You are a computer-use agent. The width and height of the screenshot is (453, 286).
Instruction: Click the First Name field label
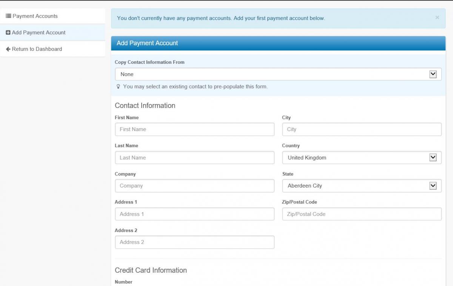click(x=126, y=118)
